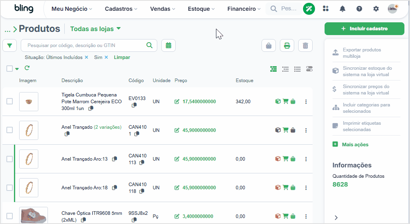Click the shopping bag toolbar icon
410x224 pixels.
(x=269, y=46)
